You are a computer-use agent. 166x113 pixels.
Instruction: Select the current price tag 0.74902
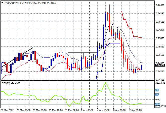point(160,65)
